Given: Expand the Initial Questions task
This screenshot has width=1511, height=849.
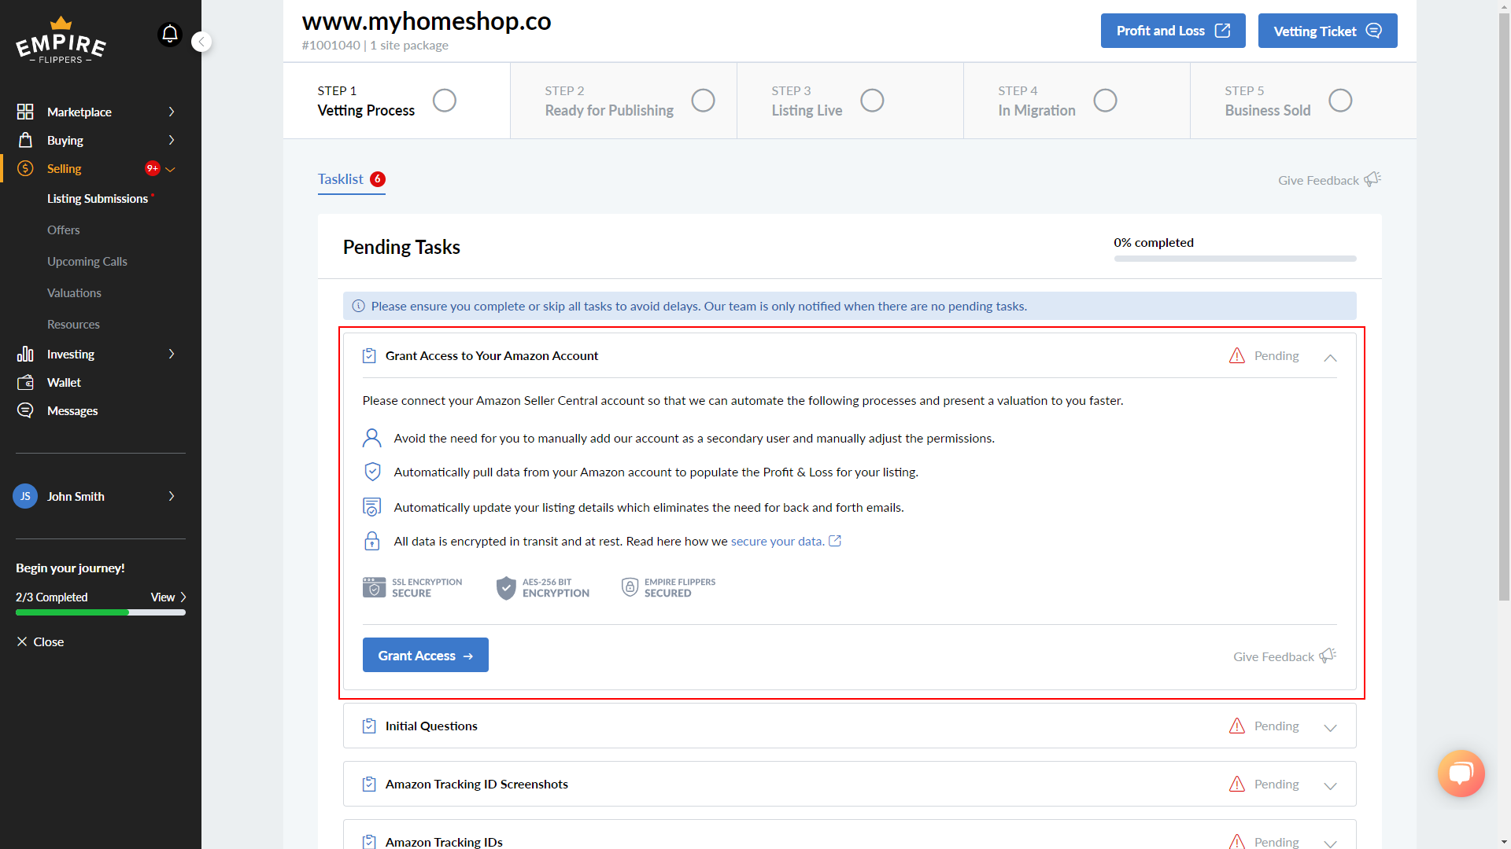Looking at the screenshot, I should pos(1330,727).
